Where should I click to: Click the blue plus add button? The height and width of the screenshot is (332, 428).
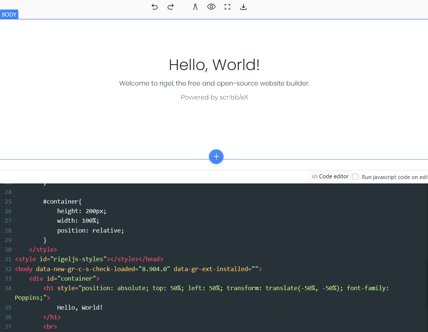pyautogui.click(x=216, y=157)
